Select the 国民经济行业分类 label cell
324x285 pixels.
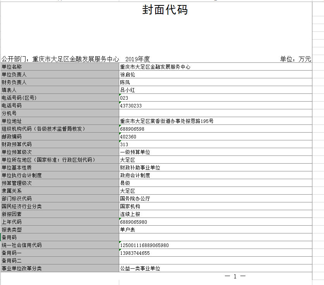pos(60,206)
